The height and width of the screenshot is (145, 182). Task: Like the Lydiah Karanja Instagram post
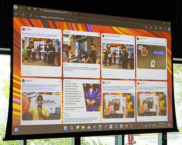pyautogui.click(x=65, y=114)
